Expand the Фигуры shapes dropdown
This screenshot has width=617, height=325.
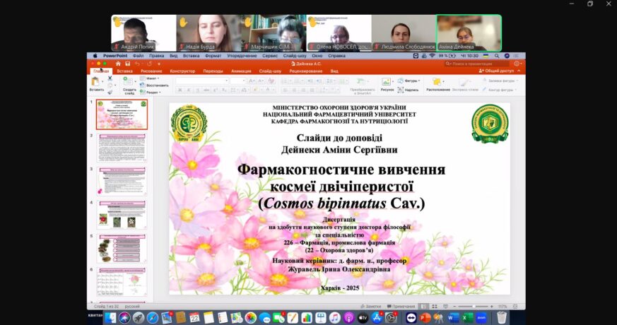coord(410,81)
